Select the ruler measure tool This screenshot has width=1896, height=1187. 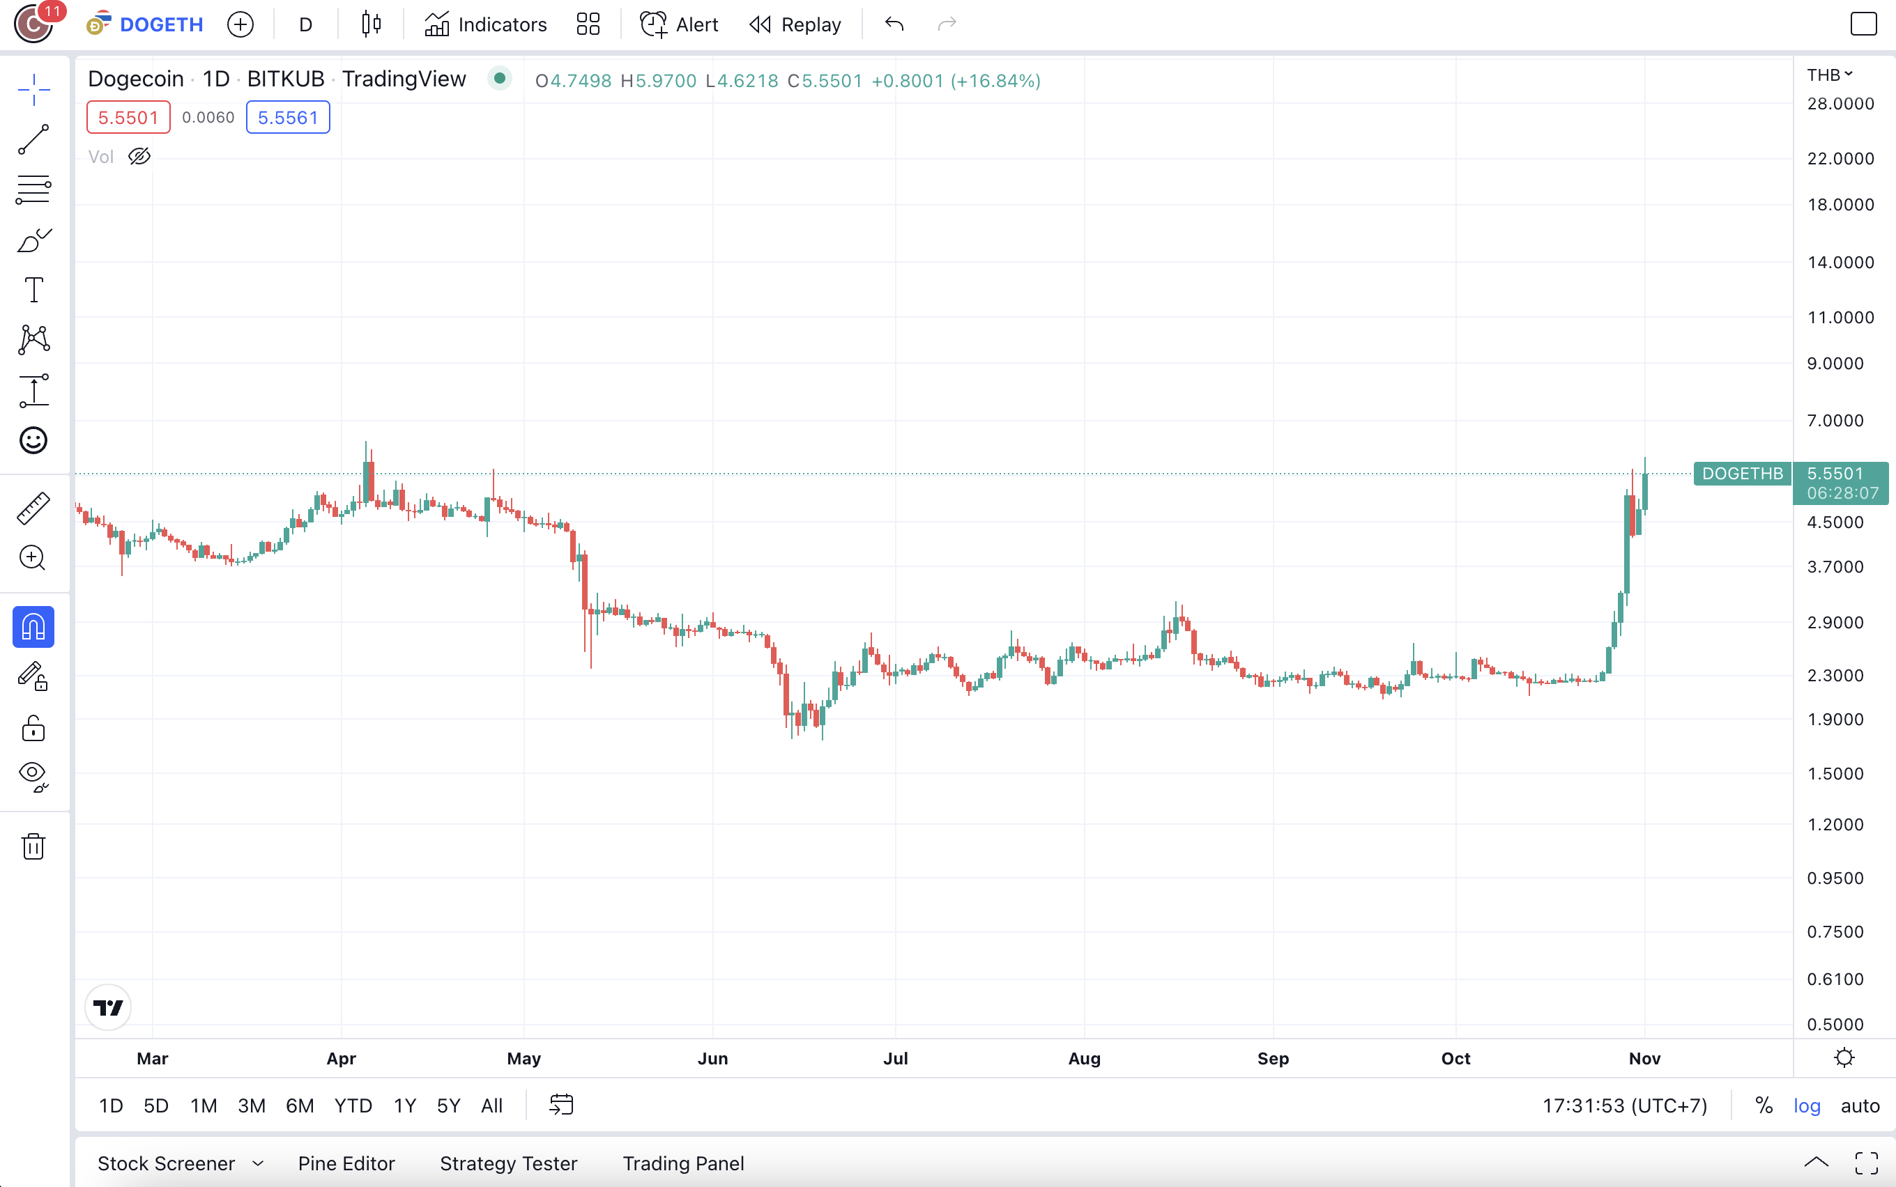33,509
